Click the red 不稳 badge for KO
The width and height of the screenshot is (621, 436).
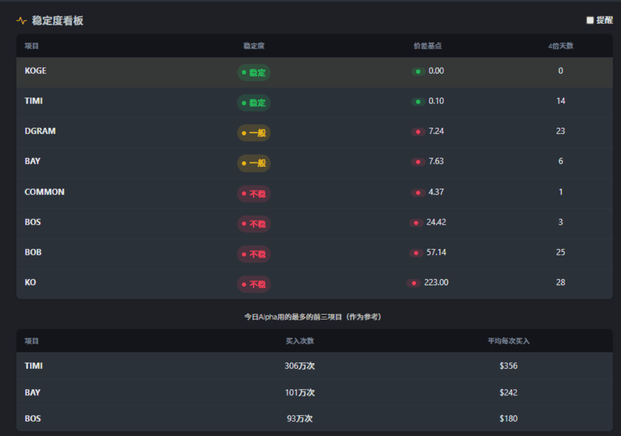click(254, 285)
